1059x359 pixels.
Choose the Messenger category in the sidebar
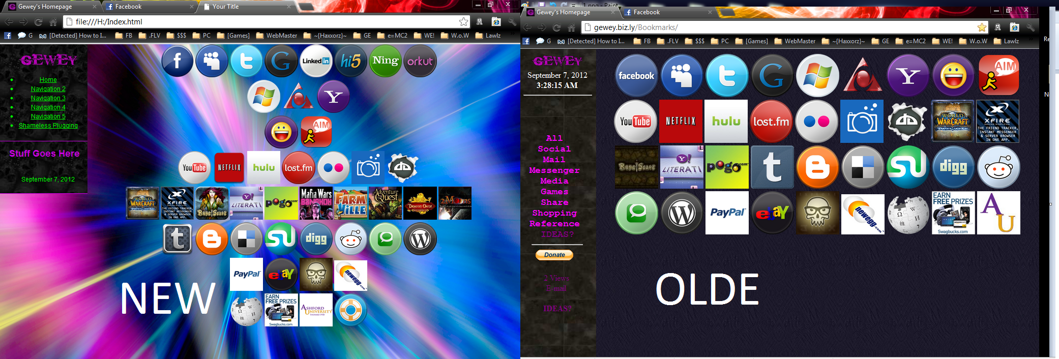(x=554, y=170)
